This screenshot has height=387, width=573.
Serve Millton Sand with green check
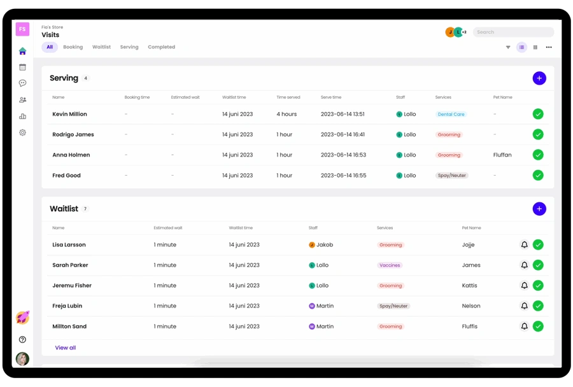(537, 327)
